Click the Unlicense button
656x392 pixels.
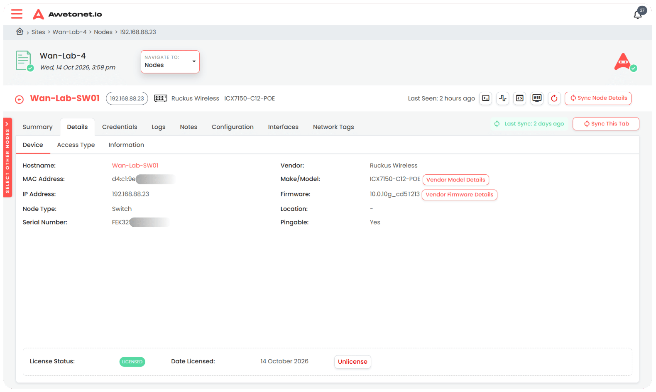pyautogui.click(x=352, y=362)
